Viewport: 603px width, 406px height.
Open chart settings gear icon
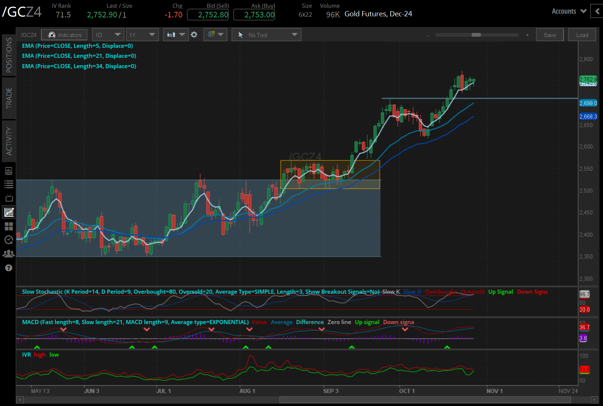coord(194,35)
